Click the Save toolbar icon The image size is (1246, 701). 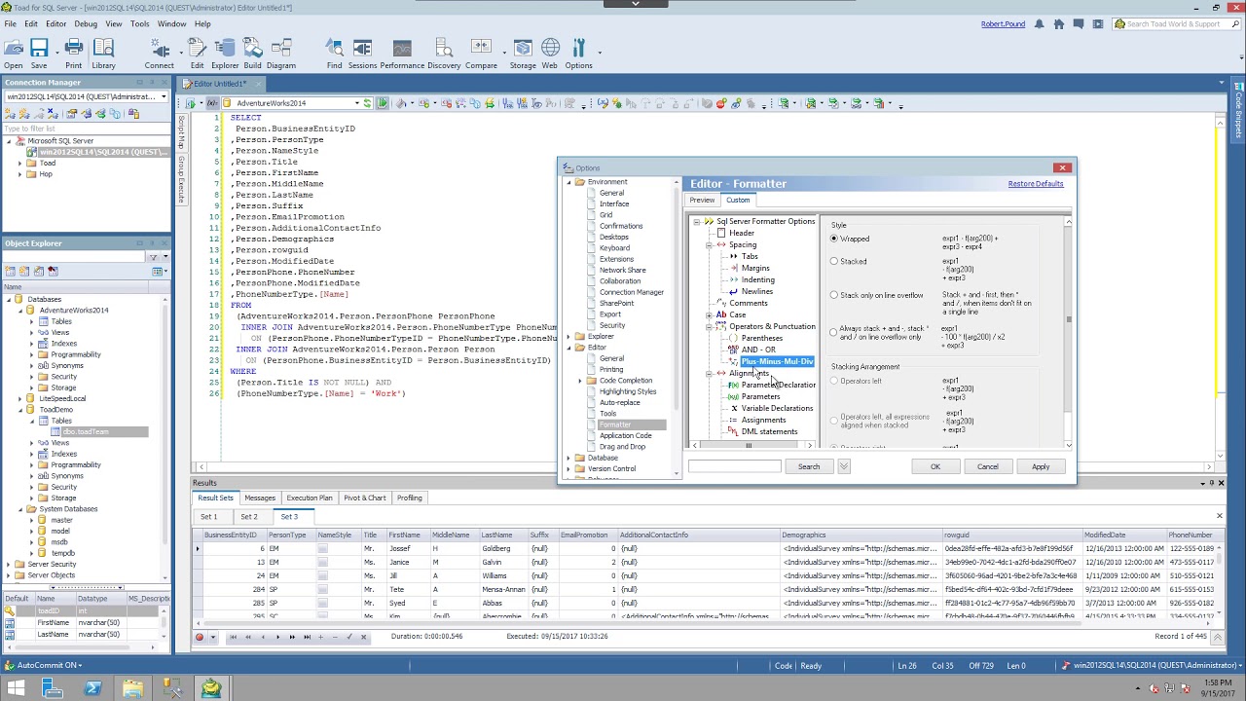point(39,54)
